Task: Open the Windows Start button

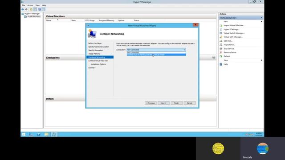Action: (x=24, y=134)
